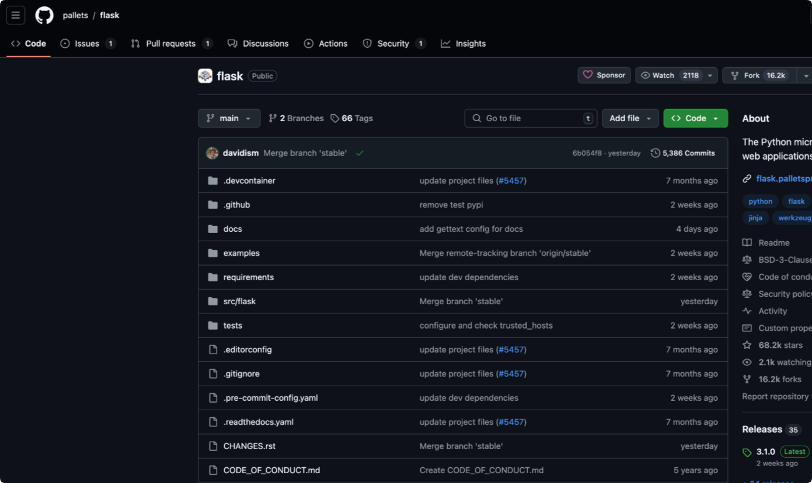Click the python topic tag
The width and height of the screenshot is (812, 483).
[761, 202]
